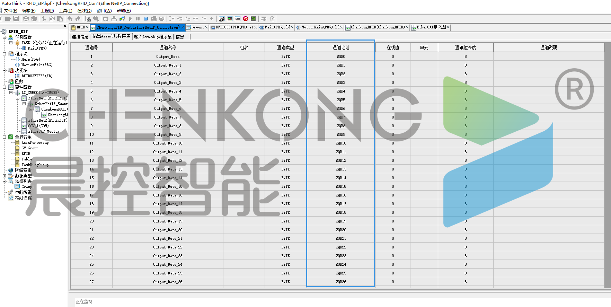Click the 通道地址 column header

[341, 47]
